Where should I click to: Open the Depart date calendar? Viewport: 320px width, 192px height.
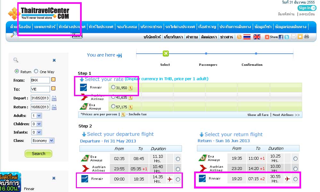(54, 98)
